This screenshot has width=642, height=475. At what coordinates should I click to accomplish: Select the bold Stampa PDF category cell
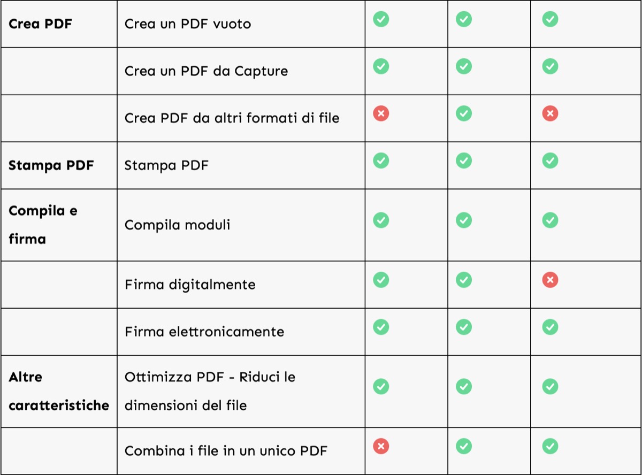(51, 165)
